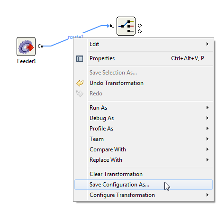The image size is (217, 205).
Task: Click the lower output port circle
Action: click(x=140, y=31)
